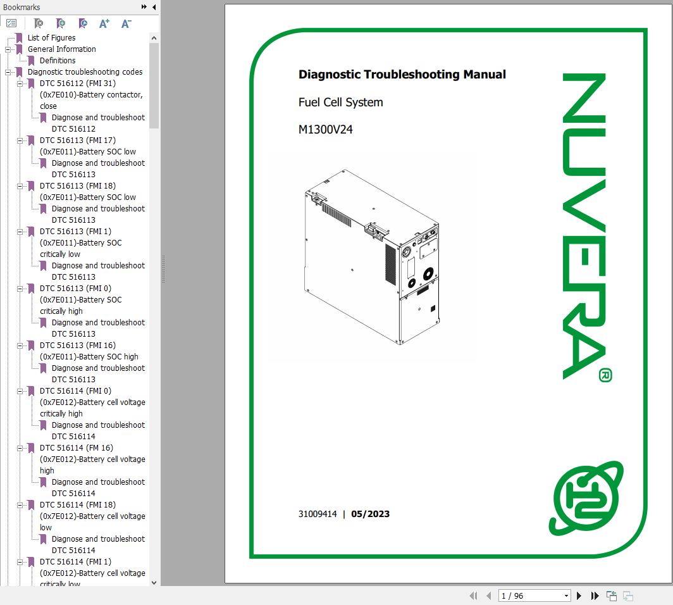The width and height of the screenshot is (673, 605).
Task: Collapse the General Information bookmark node
Action: [x=8, y=49]
